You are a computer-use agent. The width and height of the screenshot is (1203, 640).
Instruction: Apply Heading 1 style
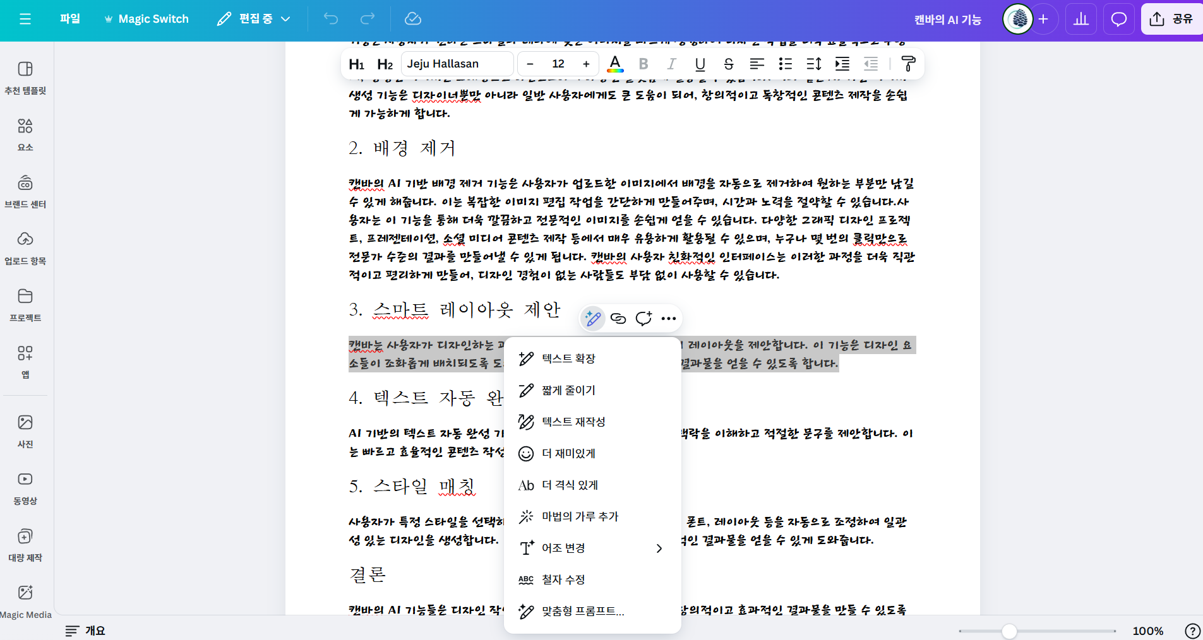pos(357,64)
